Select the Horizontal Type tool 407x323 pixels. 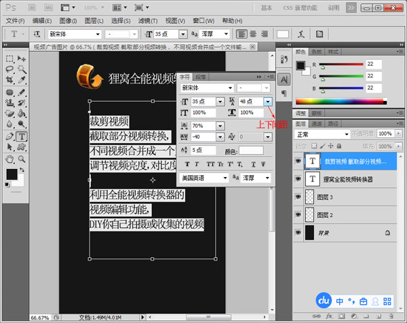click(22, 136)
